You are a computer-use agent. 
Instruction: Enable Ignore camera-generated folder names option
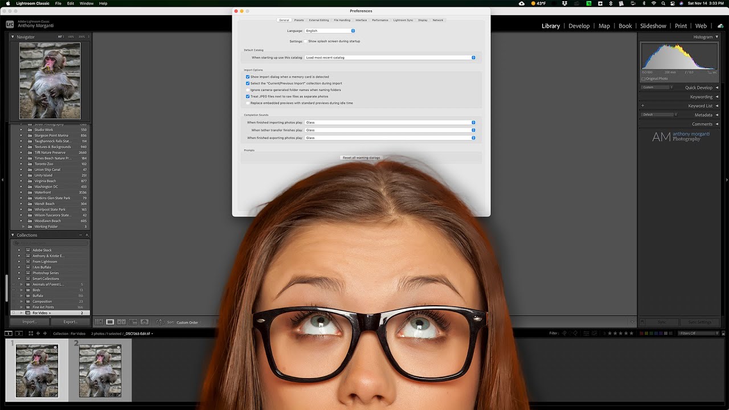[248, 90]
